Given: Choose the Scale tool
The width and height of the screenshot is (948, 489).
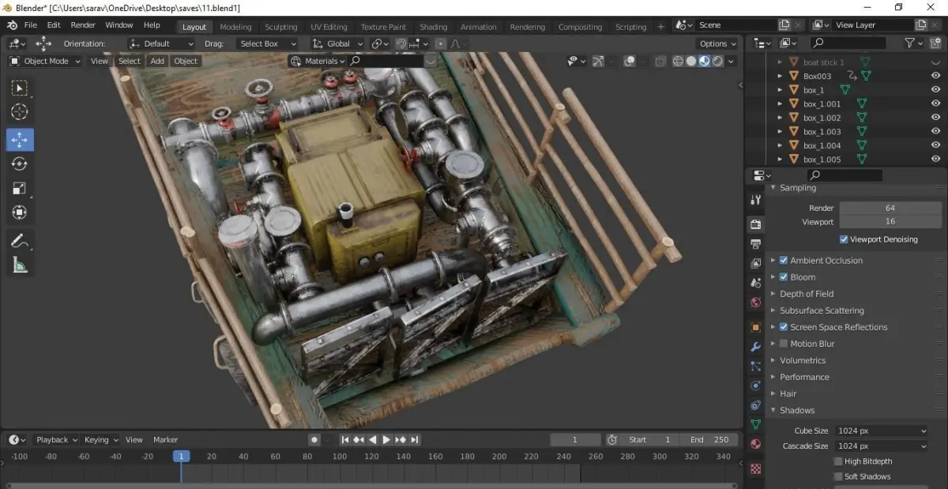Looking at the screenshot, I should click(x=20, y=188).
